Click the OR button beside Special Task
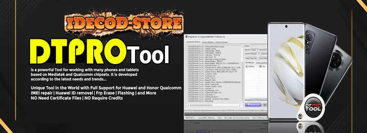367x133 pixels. point(265,105)
